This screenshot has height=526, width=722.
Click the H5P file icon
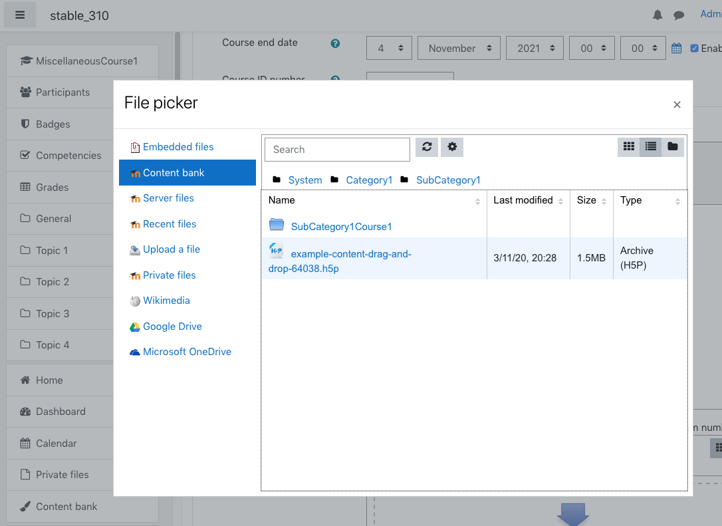coord(277,250)
